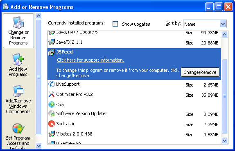Select the LiveSupport phone icon
Viewport: 235px width, 151px height.
point(52,84)
